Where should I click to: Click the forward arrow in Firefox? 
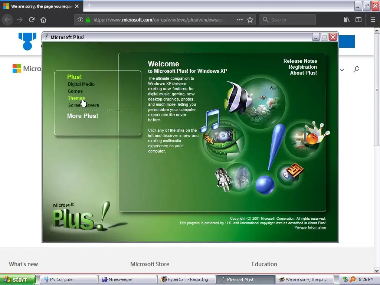[x=20, y=20]
